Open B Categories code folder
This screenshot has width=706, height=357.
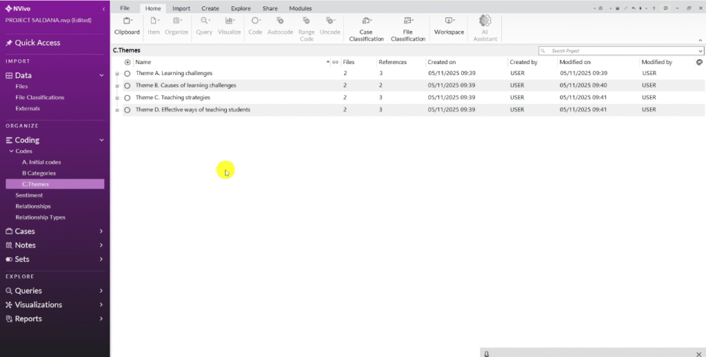(39, 173)
